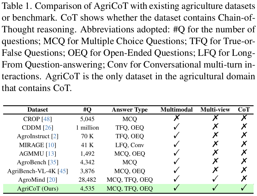This screenshot has height=196, width=257.
Task: Open citation 45 for AgriBench-VL-4K
Action: [63, 171]
